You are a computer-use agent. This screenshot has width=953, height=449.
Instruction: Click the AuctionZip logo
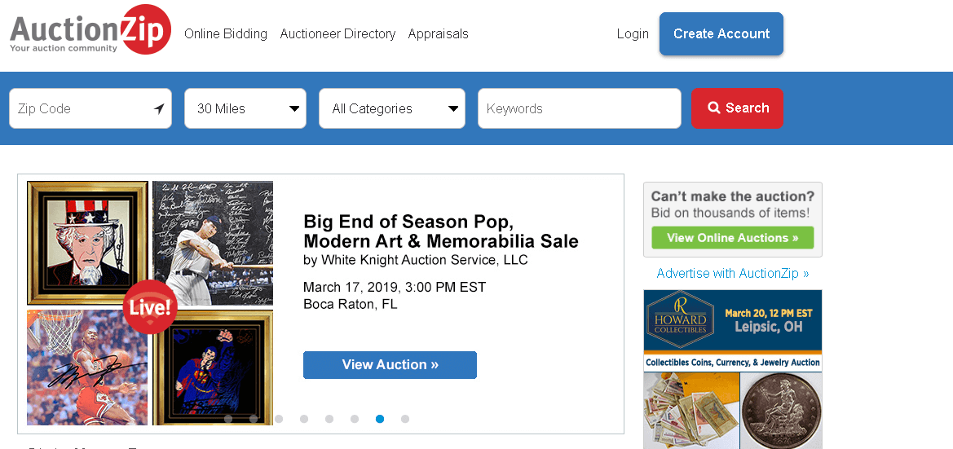click(x=90, y=29)
